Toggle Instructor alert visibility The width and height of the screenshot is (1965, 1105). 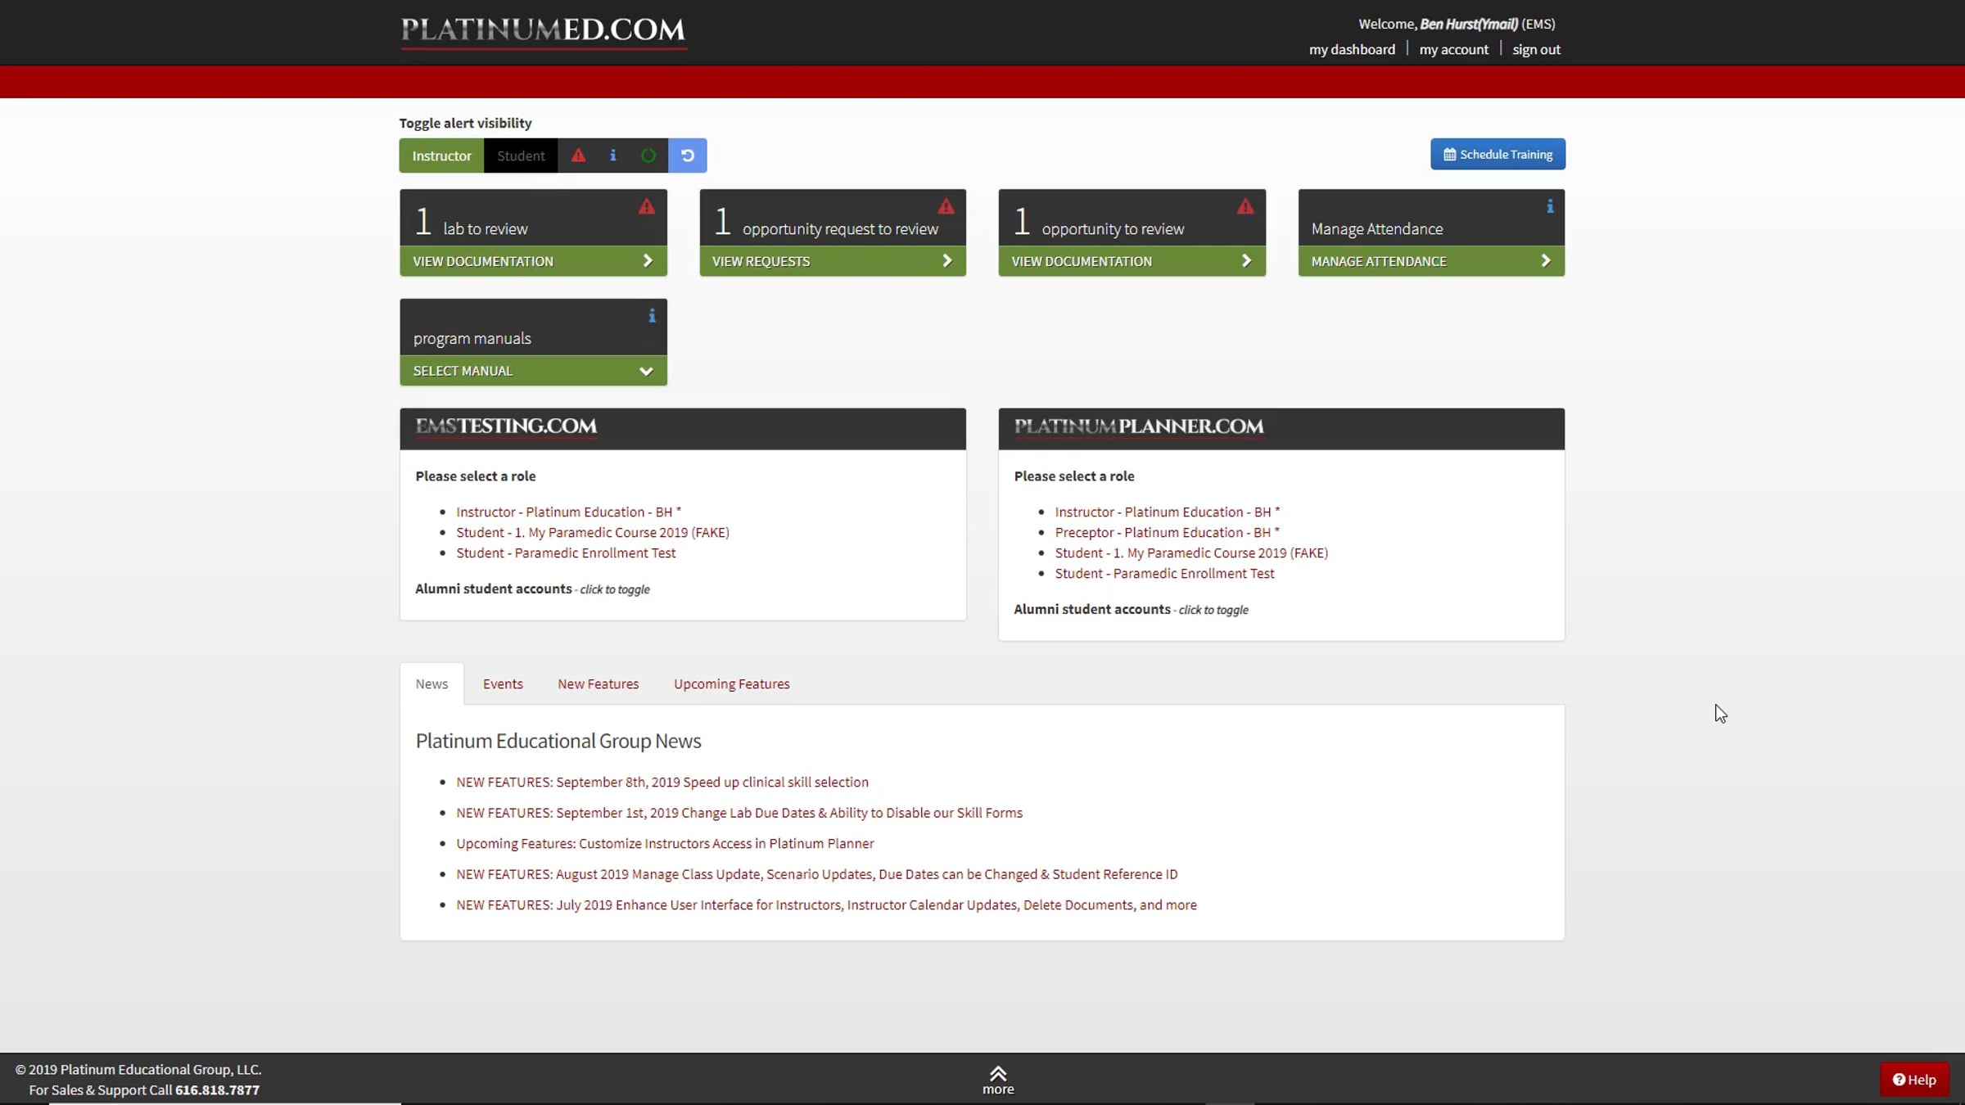point(441,156)
